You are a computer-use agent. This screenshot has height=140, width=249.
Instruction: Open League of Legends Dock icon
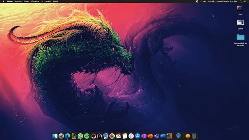pyautogui.click(x=74, y=136)
